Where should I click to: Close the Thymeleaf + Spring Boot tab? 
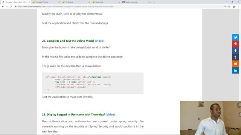point(29,2)
